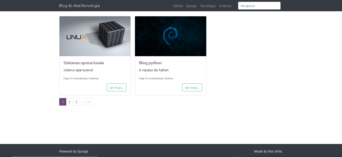This screenshot has height=157, width=342.
Task: Open the Sistemas navbar link
Action: tap(225, 6)
